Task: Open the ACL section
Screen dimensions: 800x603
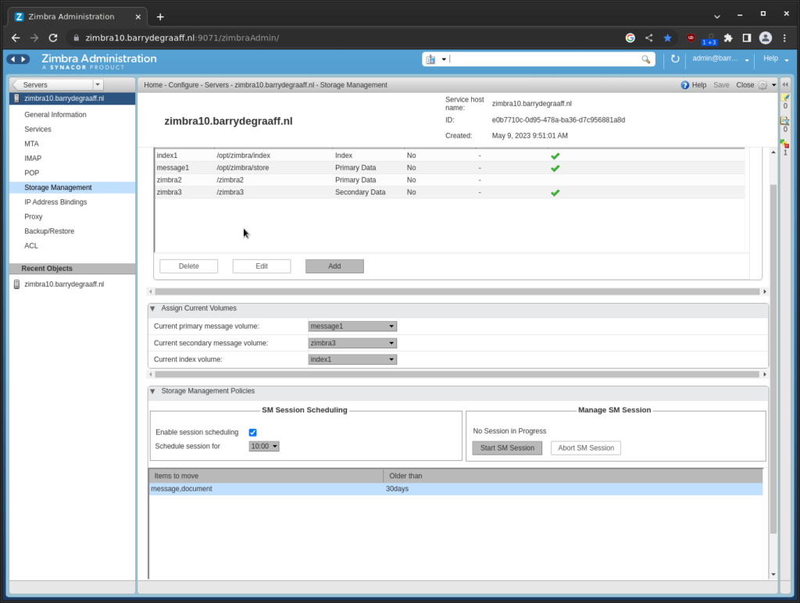Action: (x=31, y=246)
